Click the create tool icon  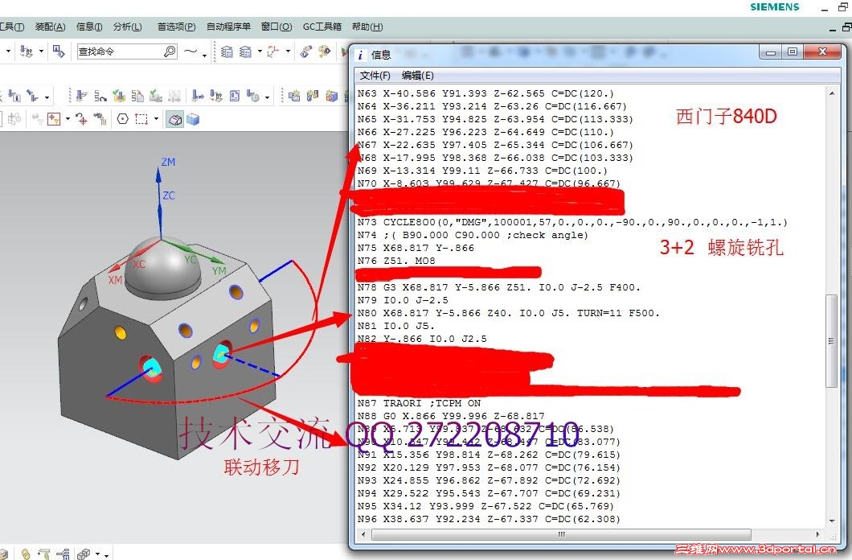(x=313, y=97)
